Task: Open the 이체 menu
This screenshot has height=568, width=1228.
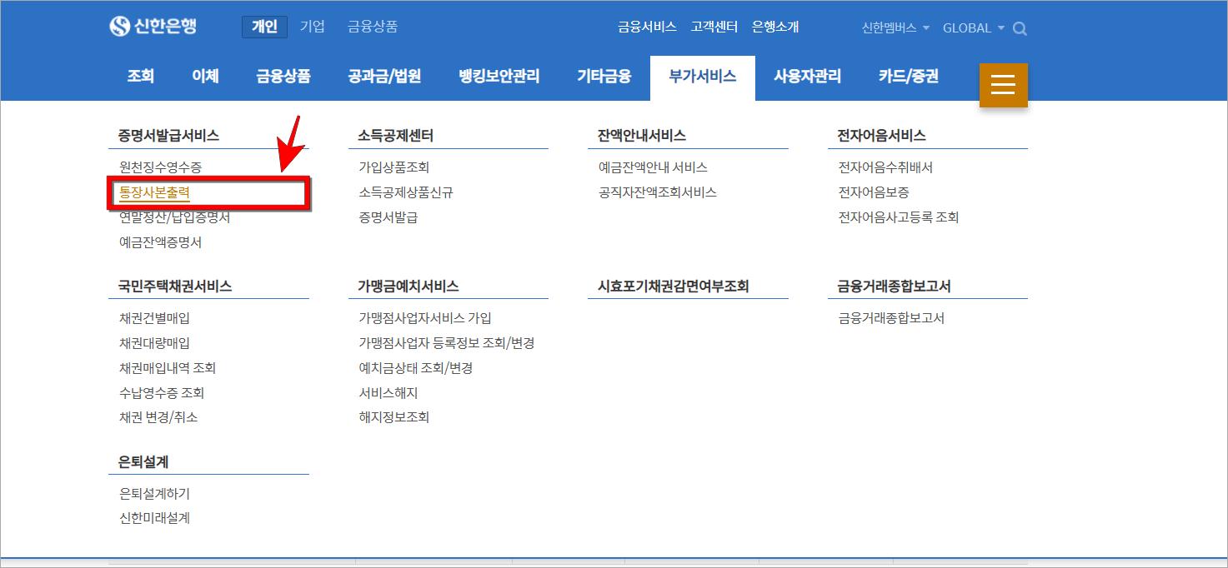Action: (205, 75)
